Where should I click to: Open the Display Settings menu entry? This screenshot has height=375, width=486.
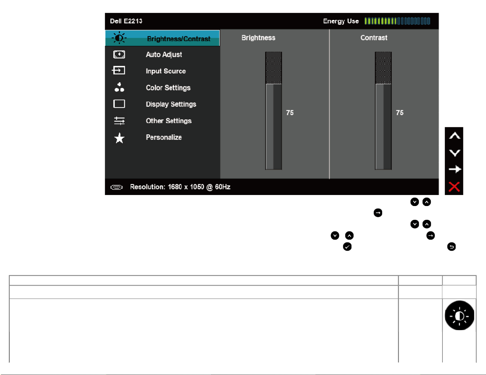click(171, 104)
